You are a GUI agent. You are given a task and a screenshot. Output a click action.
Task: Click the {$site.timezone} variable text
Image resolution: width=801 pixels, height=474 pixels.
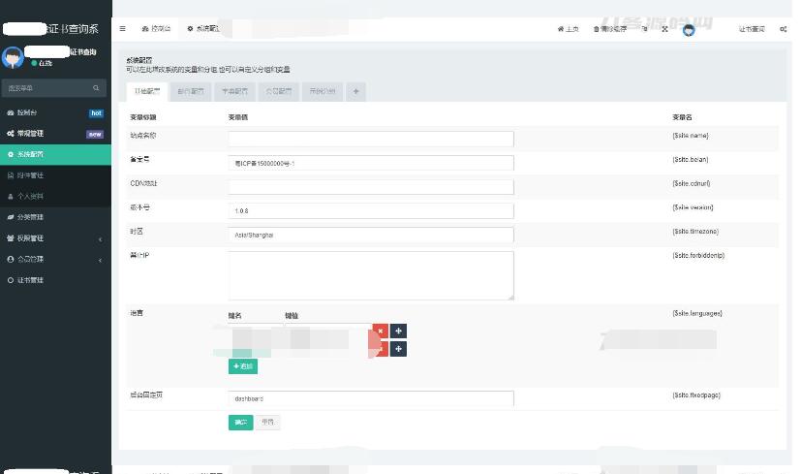[695, 232]
